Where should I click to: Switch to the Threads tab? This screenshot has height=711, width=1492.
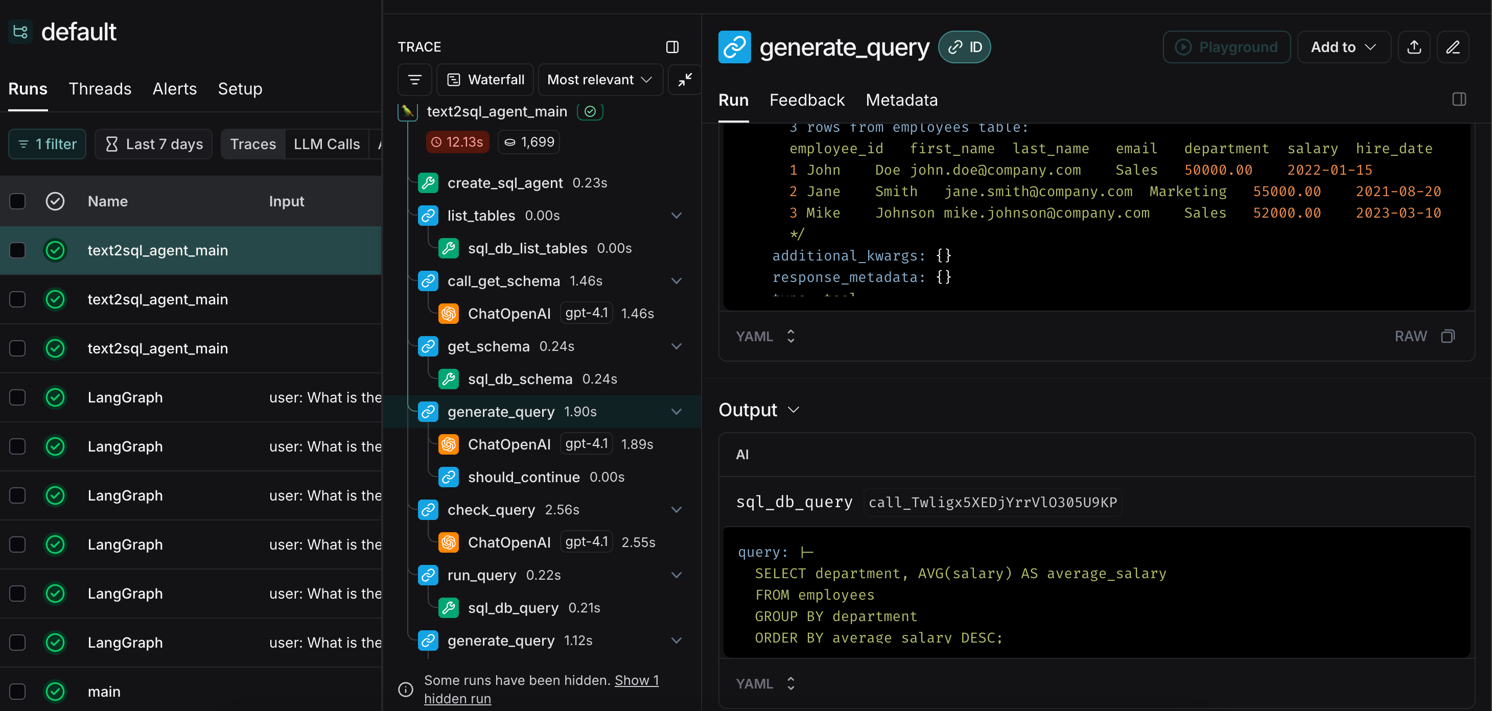[100, 88]
